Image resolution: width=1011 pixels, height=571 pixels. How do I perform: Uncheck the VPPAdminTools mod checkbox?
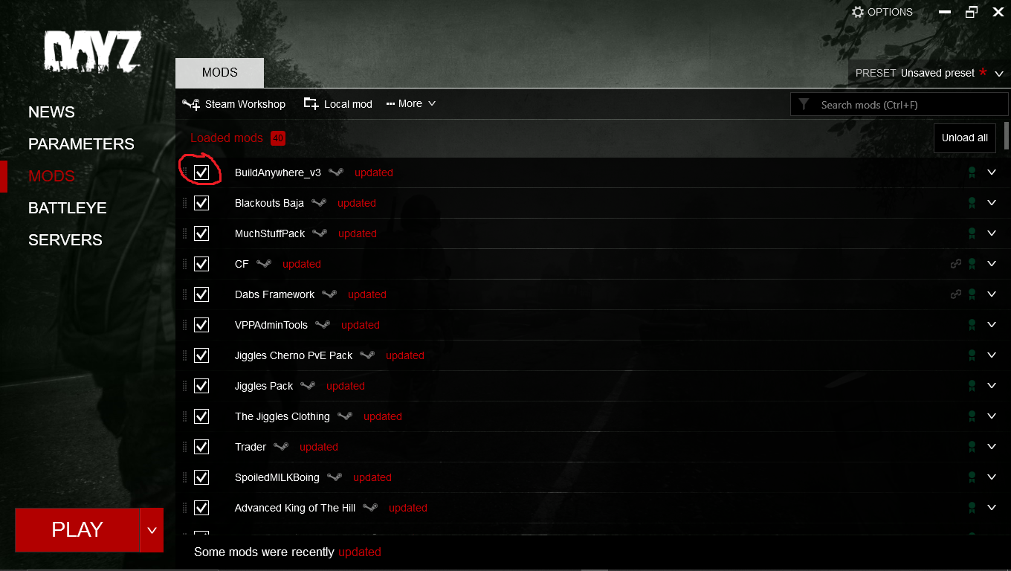point(201,325)
